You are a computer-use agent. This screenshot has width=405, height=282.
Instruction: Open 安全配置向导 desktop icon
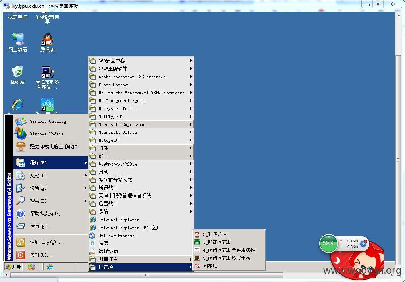(x=48, y=17)
